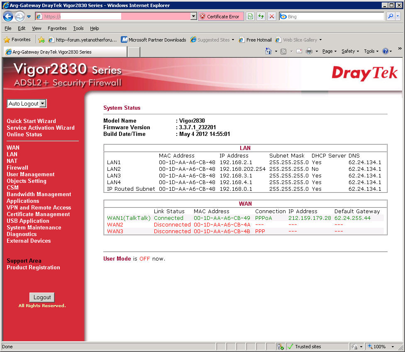Expand External Devices menu
Screen dimensions: 405x352
[x=29, y=241]
